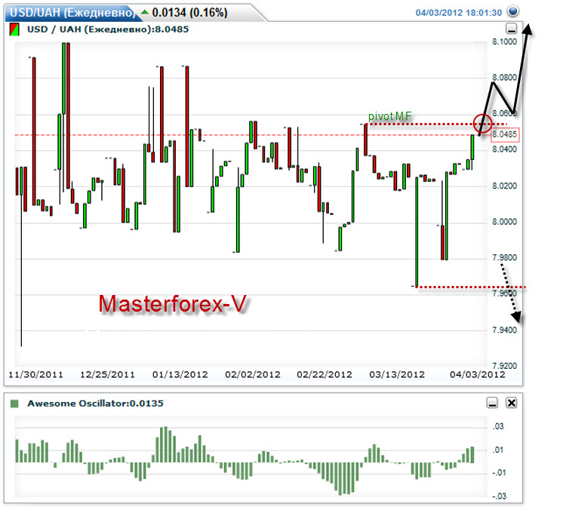Click the current price tag 8.0485 on axis

tap(505, 134)
